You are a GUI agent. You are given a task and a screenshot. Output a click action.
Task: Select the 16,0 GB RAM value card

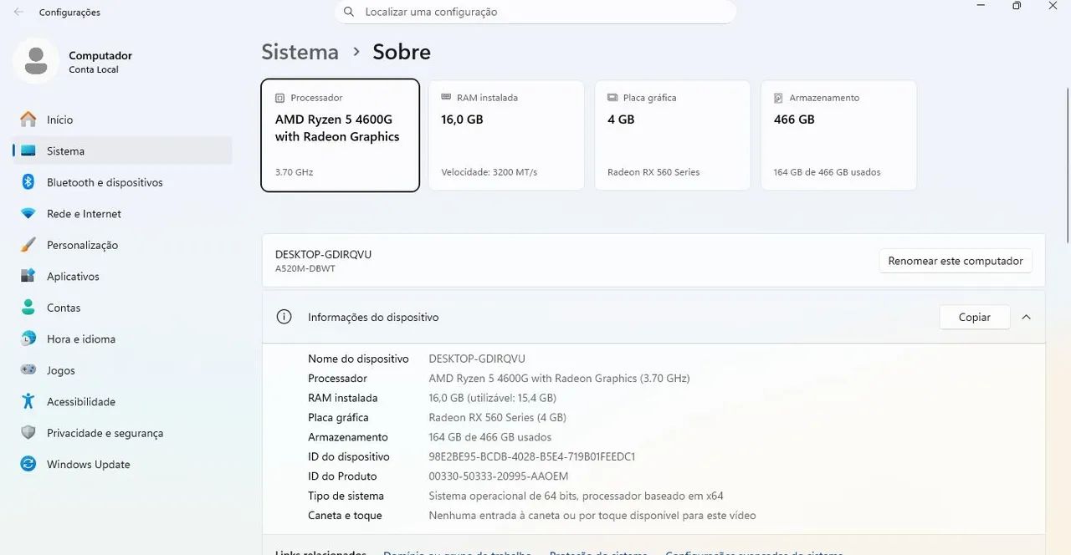(506, 135)
